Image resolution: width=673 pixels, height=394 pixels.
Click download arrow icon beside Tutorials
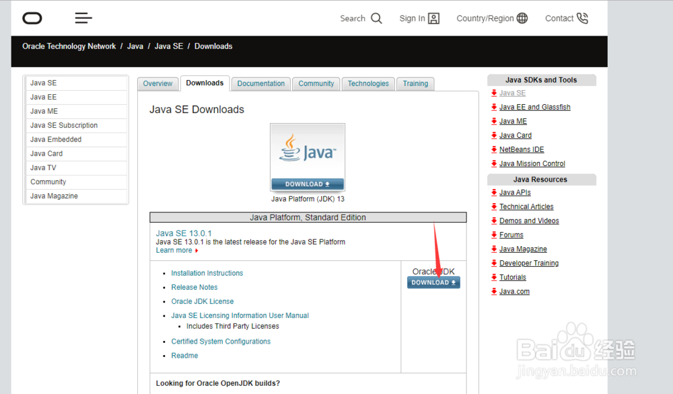point(494,278)
